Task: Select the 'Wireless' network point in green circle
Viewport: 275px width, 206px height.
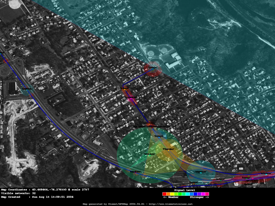Action: [x=150, y=154]
